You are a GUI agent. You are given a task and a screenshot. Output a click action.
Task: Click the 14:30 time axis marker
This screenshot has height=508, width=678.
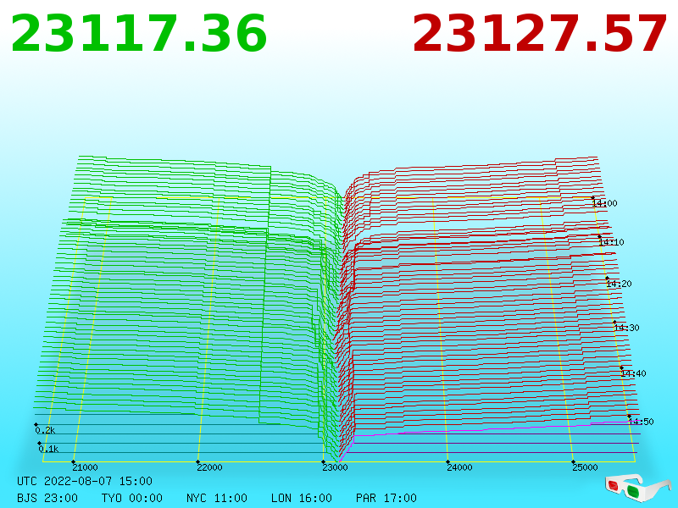tap(626, 328)
